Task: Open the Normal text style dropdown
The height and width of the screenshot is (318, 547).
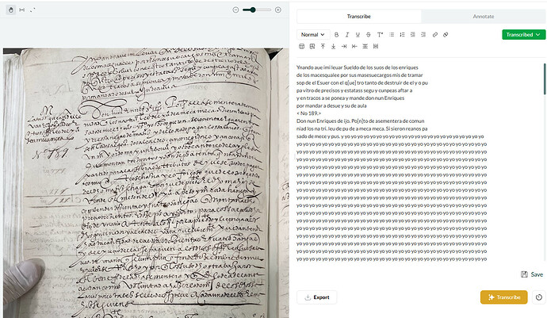Action: 312,35
